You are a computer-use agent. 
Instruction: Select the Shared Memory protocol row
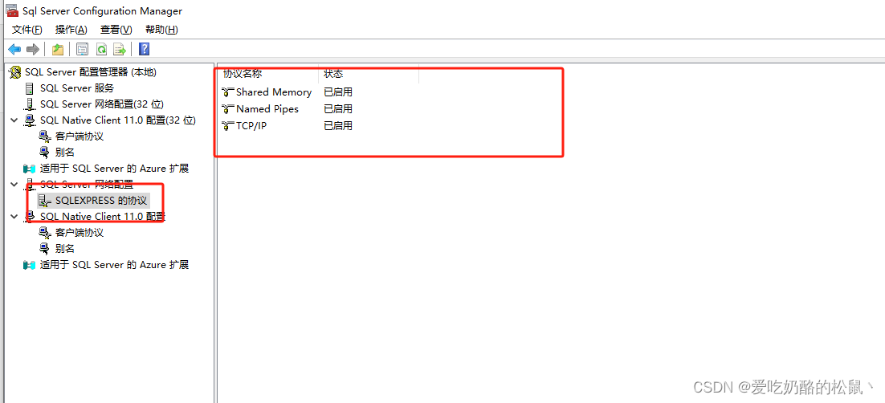[274, 92]
